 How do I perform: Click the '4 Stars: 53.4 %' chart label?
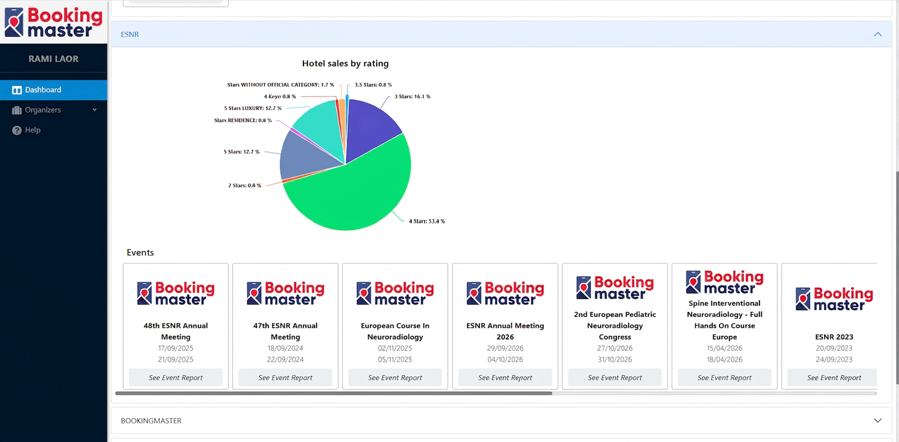pos(427,221)
